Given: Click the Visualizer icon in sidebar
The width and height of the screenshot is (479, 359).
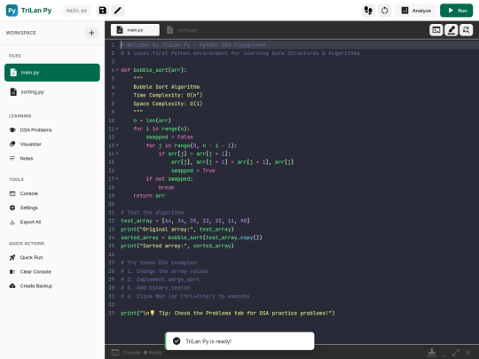Looking at the screenshot, I should click(12, 144).
